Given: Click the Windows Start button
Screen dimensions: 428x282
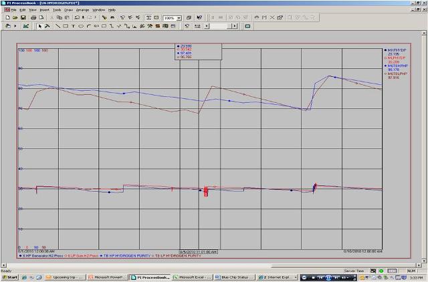Looking at the screenshot, I should click(x=10, y=277).
